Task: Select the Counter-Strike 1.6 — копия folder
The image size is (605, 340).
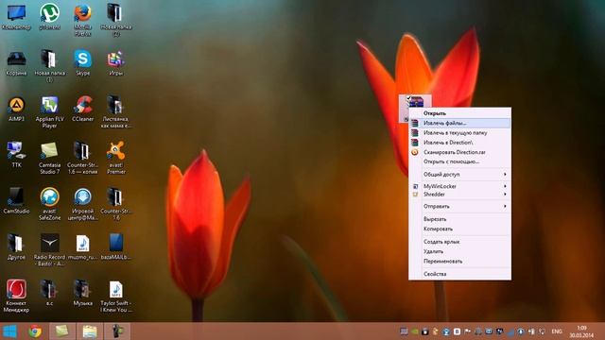Action: coord(82,158)
